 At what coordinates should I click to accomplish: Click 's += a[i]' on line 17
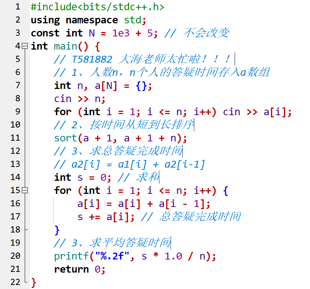(x=104, y=217)
